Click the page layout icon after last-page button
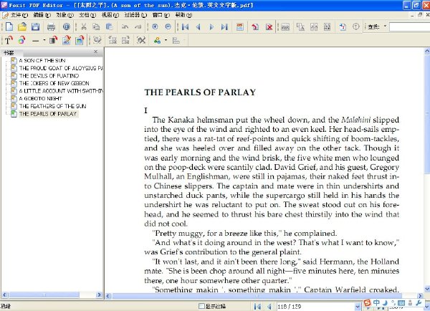Screen dimensions: 430x311 240,27
